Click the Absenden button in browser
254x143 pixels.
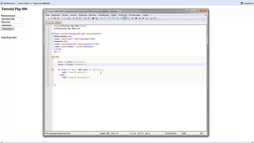(x=8, y=29)
